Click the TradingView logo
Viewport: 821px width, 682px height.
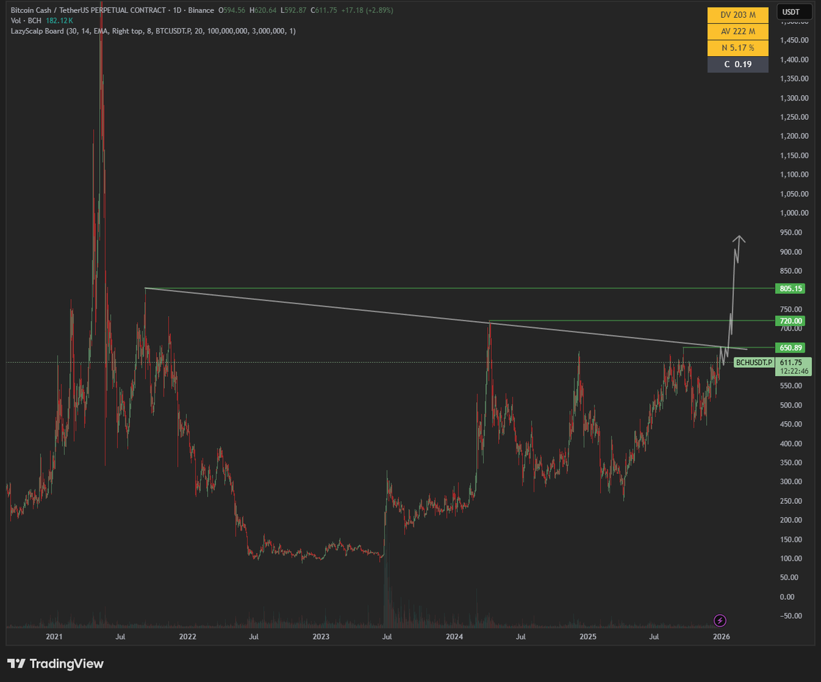(x=55, y=664)
